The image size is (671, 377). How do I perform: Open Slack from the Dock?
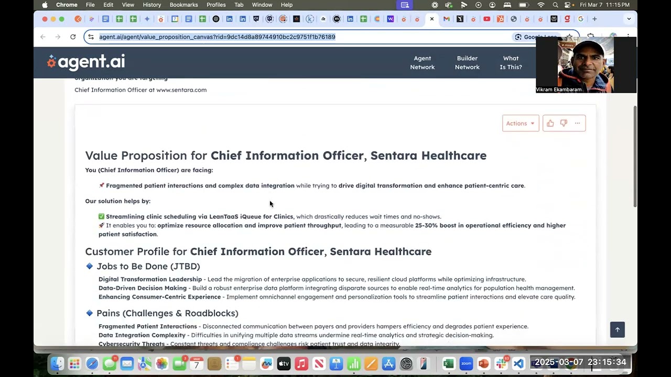click(502, 363)
